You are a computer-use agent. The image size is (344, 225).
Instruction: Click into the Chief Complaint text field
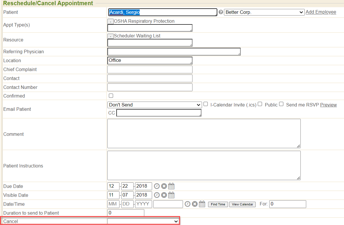pos(150,69)
